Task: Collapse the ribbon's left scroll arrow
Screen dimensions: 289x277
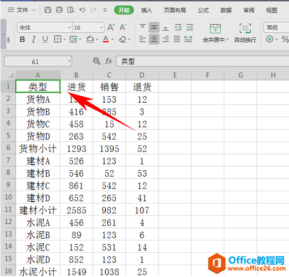Action: pyautogui.click(x=3, y=34)
